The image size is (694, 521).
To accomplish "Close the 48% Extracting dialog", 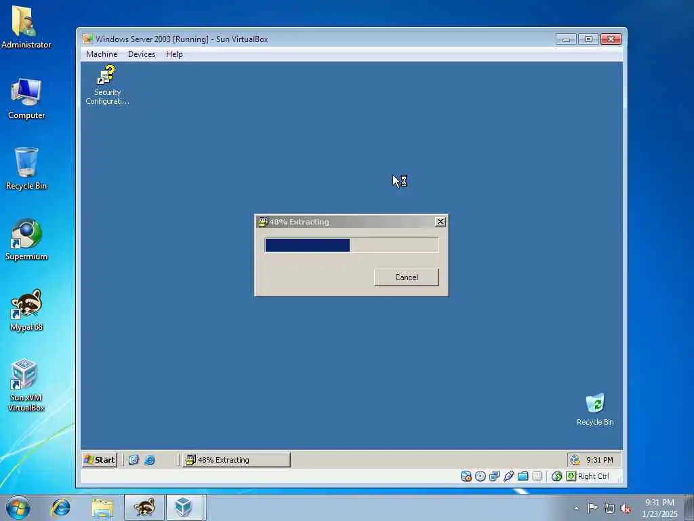I will [x=440, y=222].
